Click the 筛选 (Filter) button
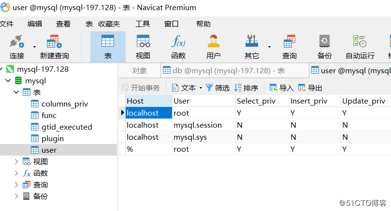 (x=217, y=88)
